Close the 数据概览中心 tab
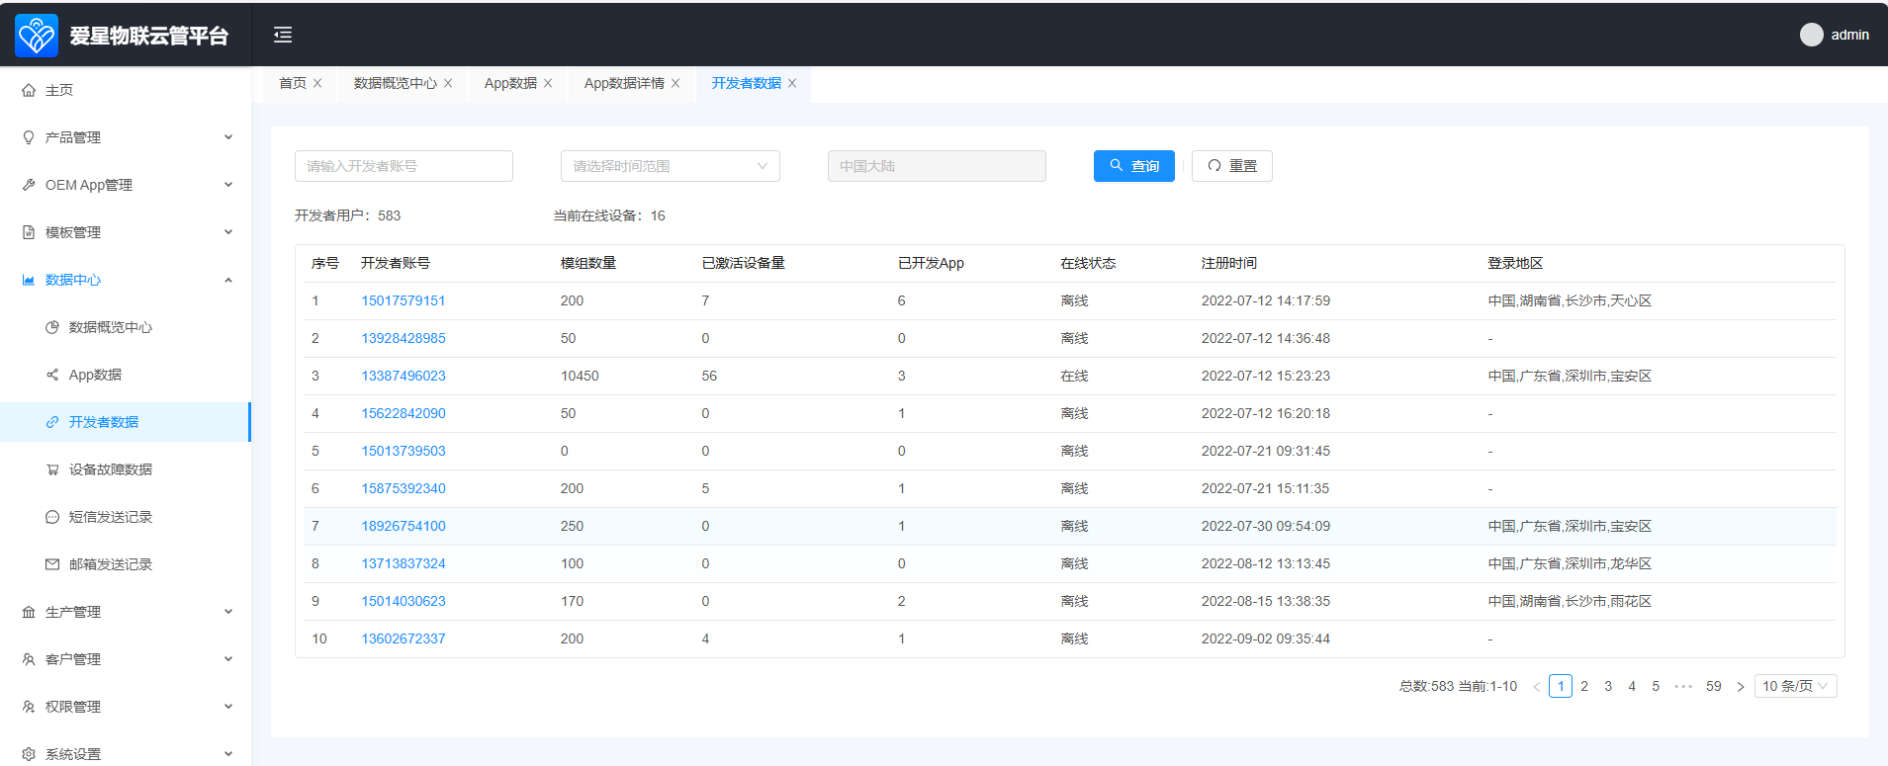This screenshot has height=766, width=1888. tap(448, 83)
